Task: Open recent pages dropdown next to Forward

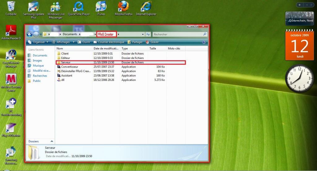Action: [41, 35]
